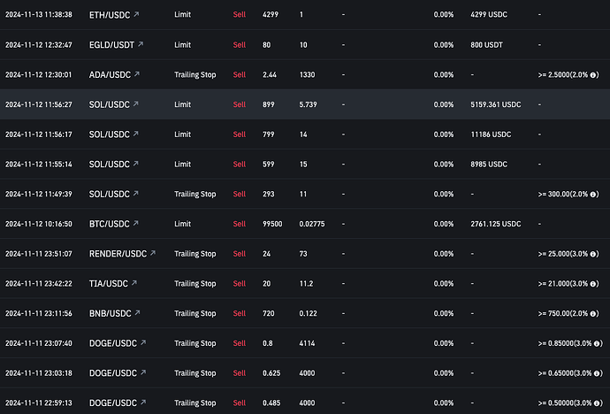The image size is (610, 414).
Task: Select the ETH price 4299 cell
Action: (271, 15)
